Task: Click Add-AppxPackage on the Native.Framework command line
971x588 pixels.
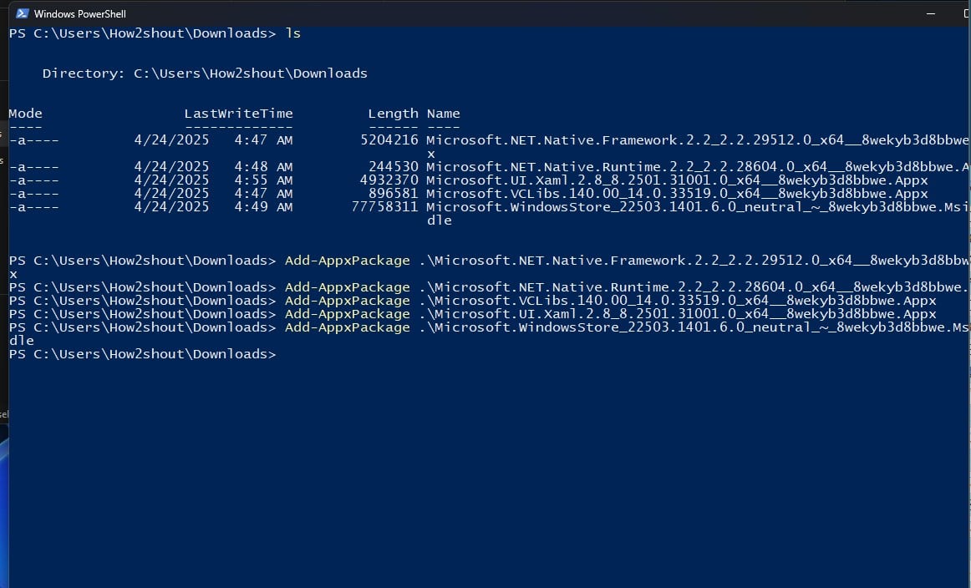Action: (347, 261)
